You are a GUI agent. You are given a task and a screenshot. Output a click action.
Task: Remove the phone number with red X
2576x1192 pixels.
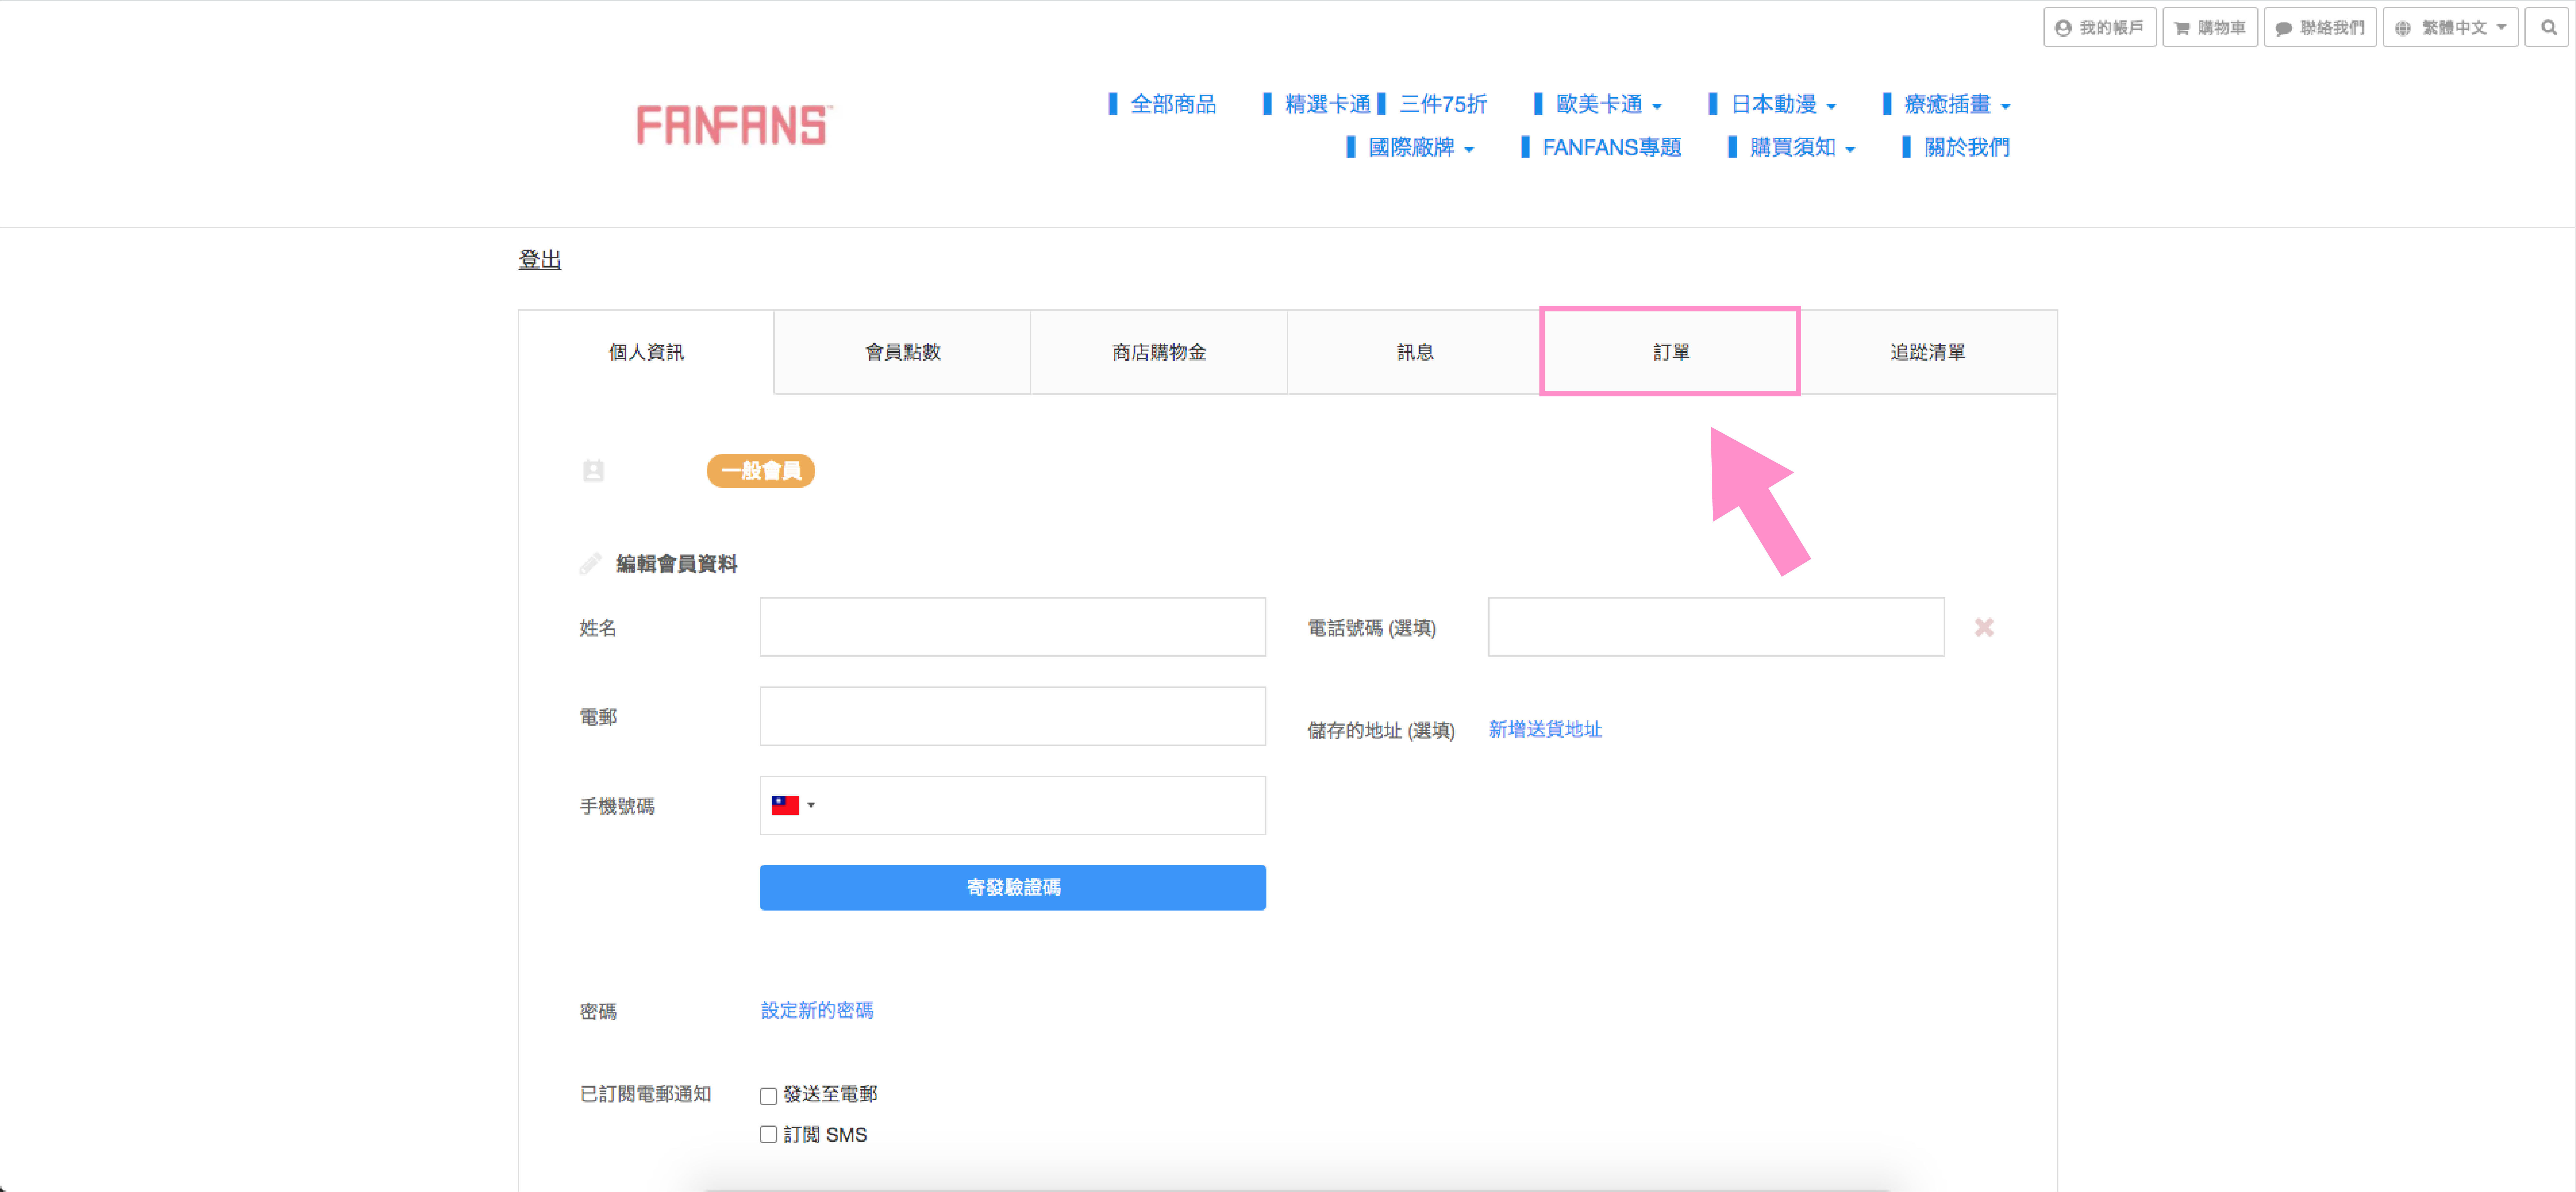1984,627
